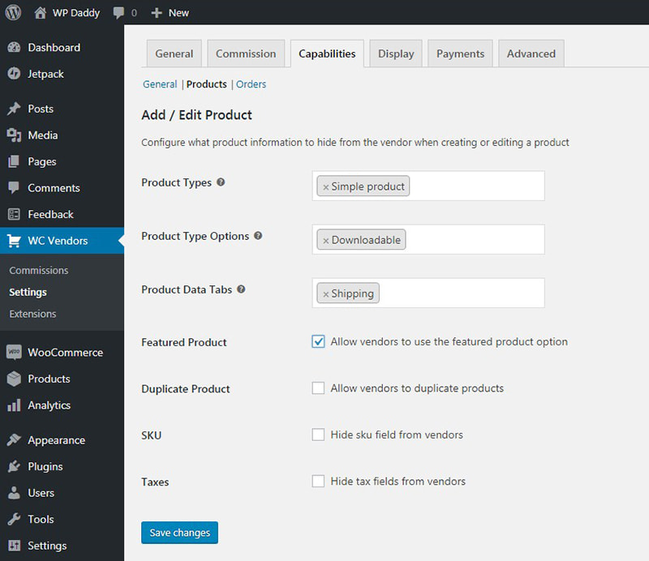Remove the Downloadable tag
The image size is (649, 561).
pyautogui.click(x=326, y=241)
